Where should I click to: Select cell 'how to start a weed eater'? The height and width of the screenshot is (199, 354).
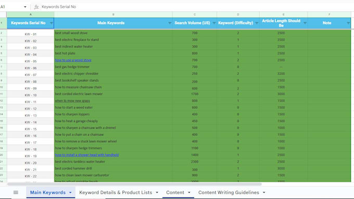tap(113, 108)
